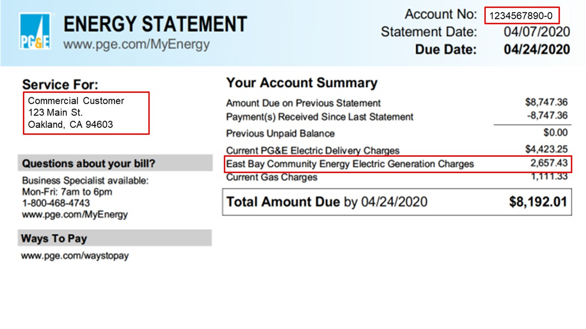The height and width of the screenshot is (329, 586).
Task: Click the Total Amount Due $8,192.01 box
Action: [397, 202]
